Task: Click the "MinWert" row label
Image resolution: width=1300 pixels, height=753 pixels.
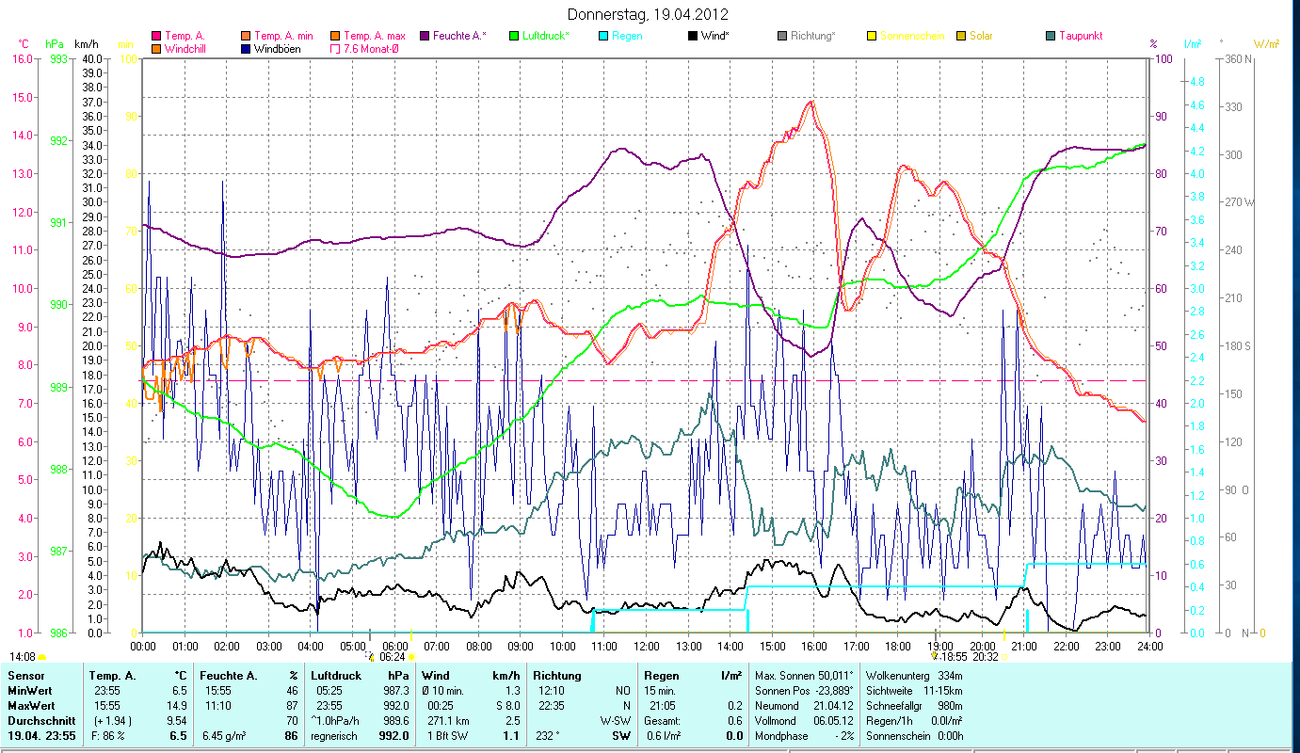Action: 28,691
